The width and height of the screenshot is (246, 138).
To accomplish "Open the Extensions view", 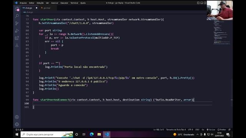I will [x=17, y=38].
